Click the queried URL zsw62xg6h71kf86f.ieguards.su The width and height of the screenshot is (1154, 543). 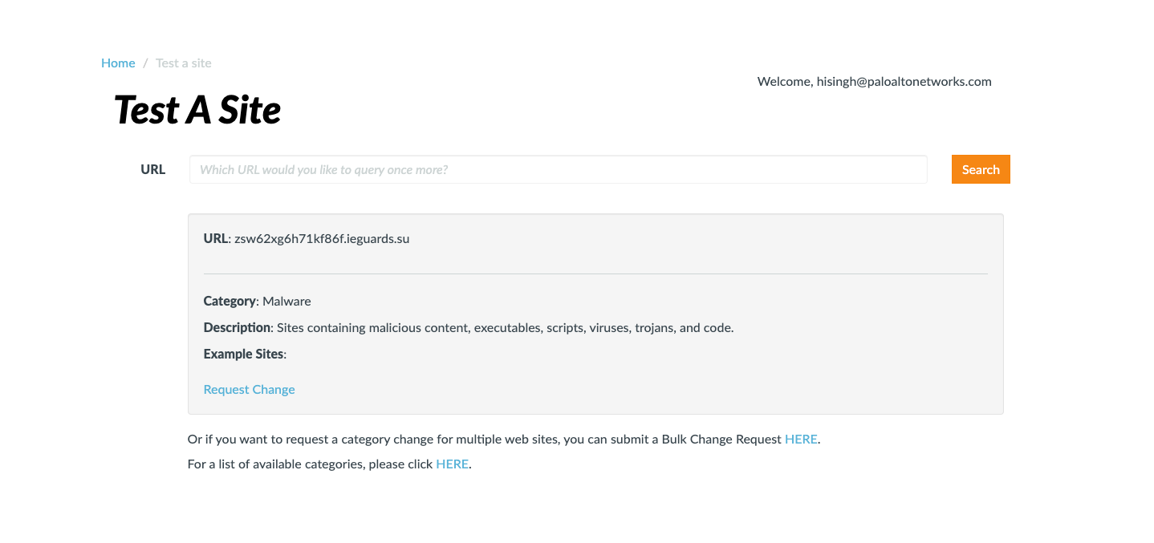322,238
